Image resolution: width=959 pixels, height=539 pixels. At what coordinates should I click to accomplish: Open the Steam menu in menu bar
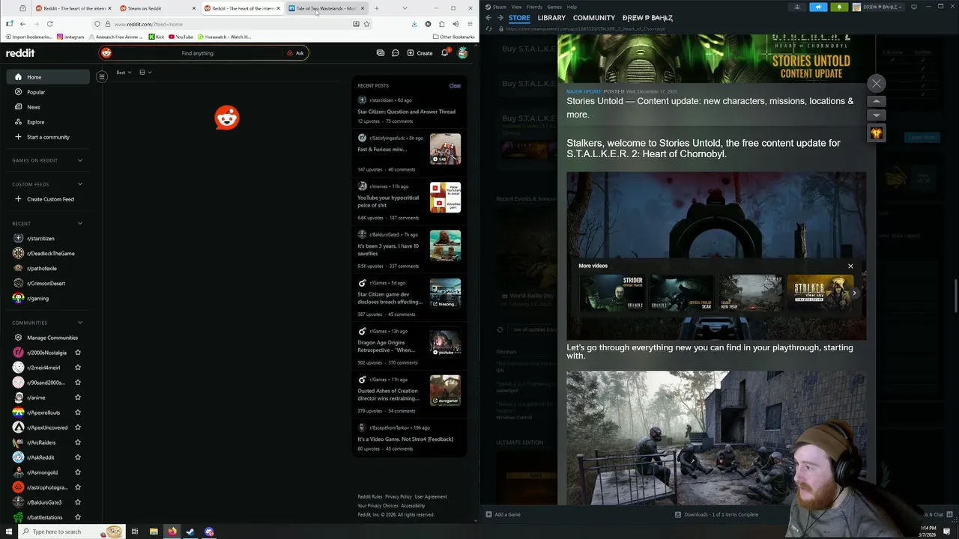point(499,7)
